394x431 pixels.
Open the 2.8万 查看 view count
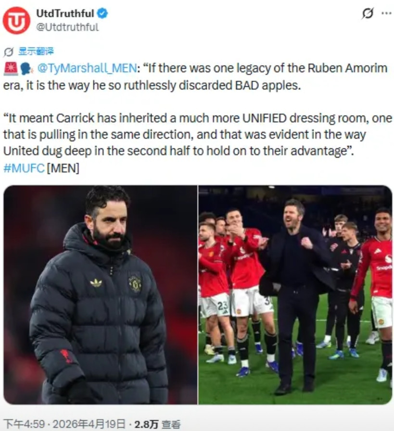pos(157,424)
